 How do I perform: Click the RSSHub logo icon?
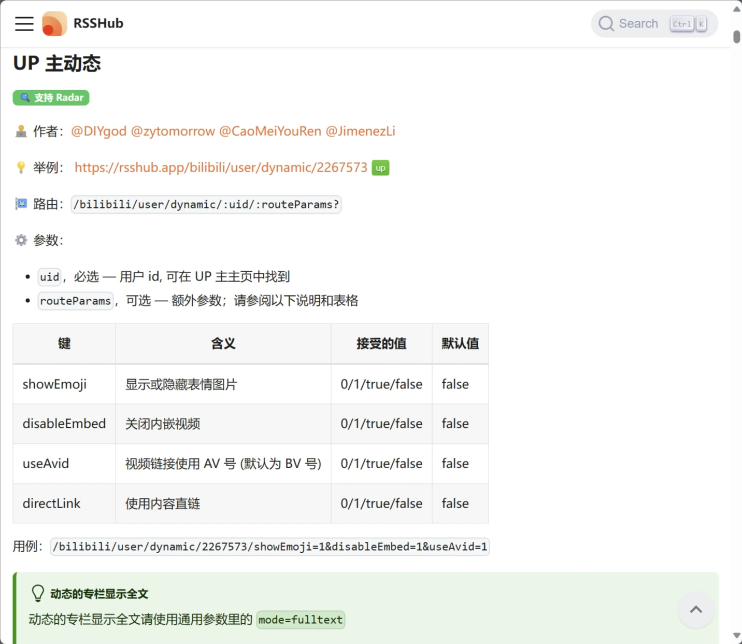click(54, 24)
